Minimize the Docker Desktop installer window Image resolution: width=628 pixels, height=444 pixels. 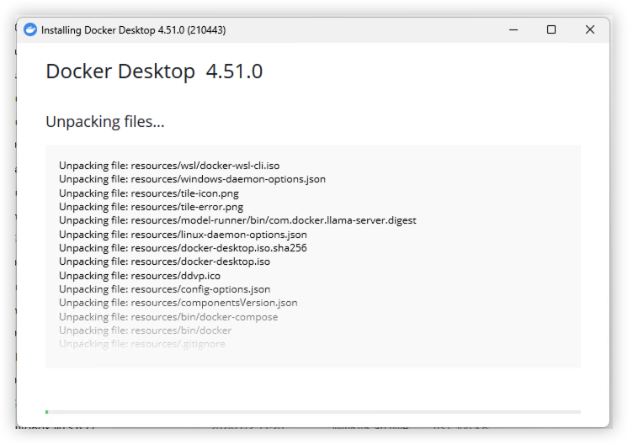tap(514, 29)
